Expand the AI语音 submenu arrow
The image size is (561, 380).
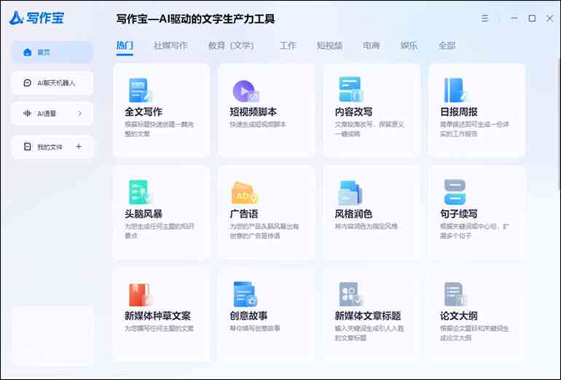point(79,114)
